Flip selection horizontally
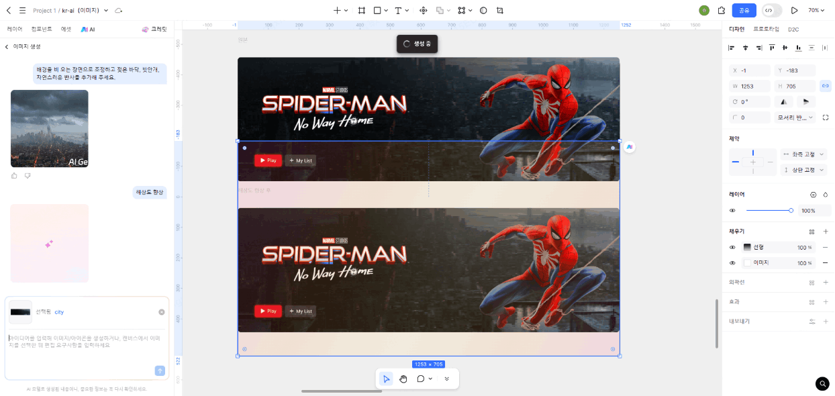Viewport: 835px width, 396px height. click(783, 101)
